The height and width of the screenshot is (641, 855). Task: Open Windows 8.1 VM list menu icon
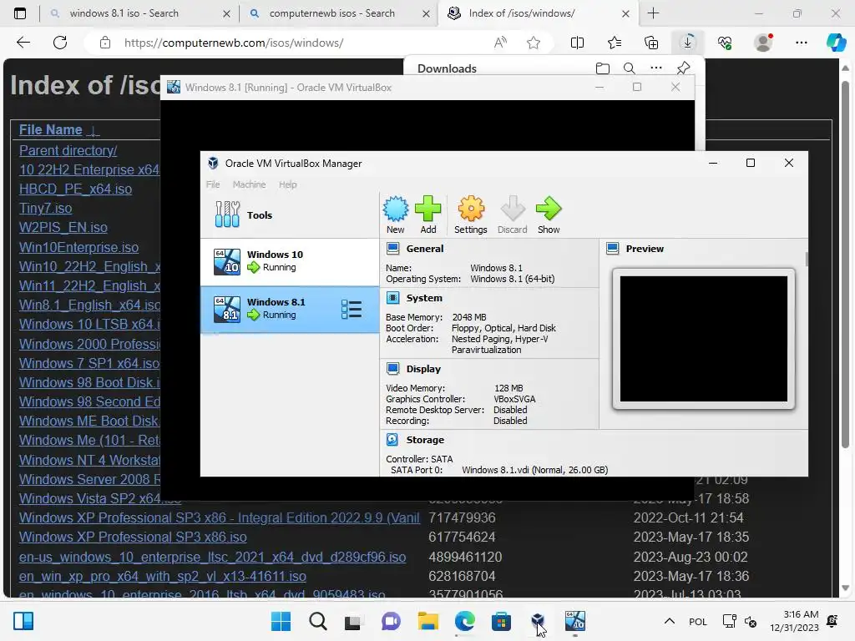tap(352, 309)
